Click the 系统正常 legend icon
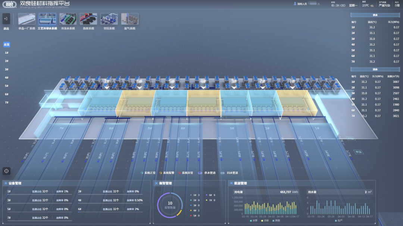Viewport: 403px width, 226px height. 142,173
